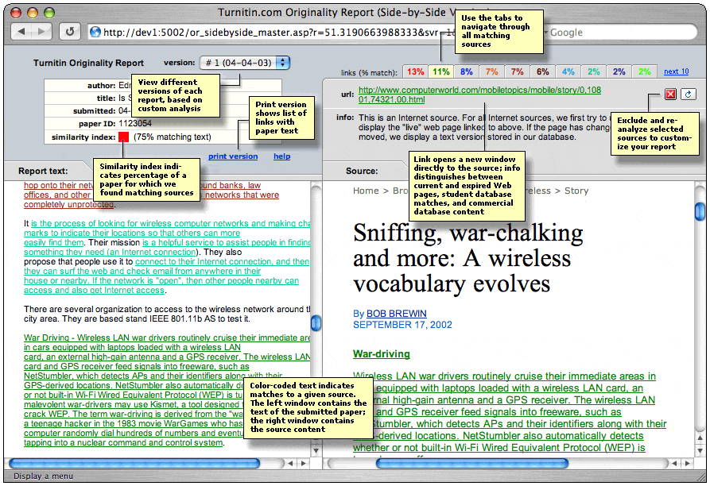
Task: Click the globe icon in address bar
Action: click(95, 33)
